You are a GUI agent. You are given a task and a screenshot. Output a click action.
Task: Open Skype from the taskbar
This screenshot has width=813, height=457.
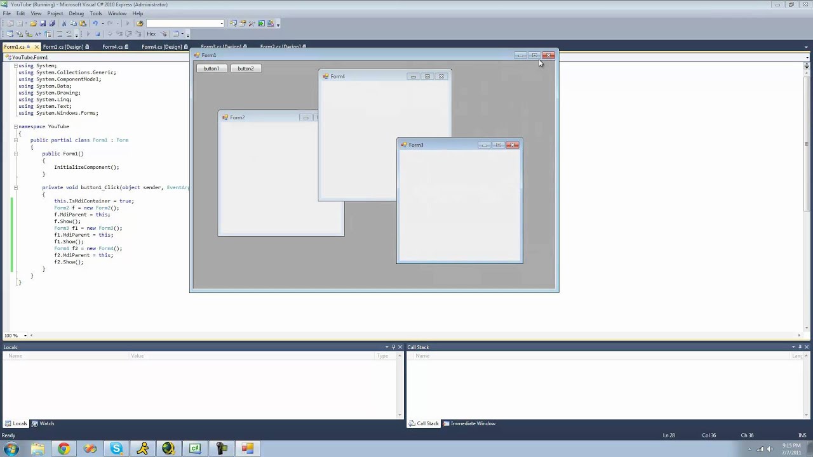(x=116, y=449)
